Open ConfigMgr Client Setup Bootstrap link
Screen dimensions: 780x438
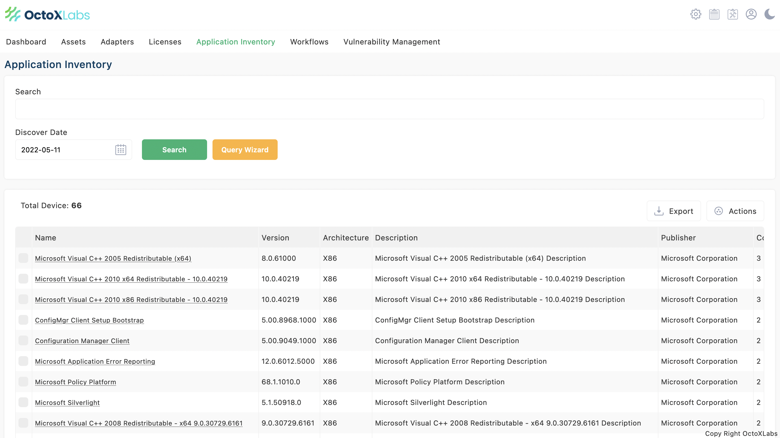click(89, 320)
